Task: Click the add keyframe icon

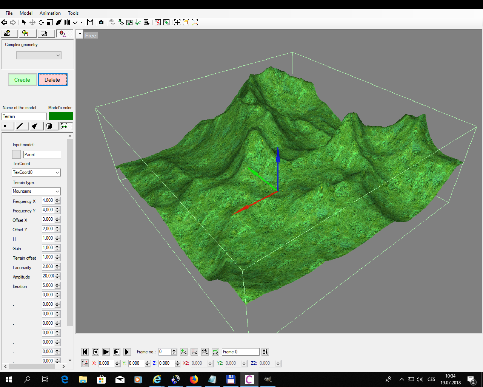Action: tap(184, 352)
